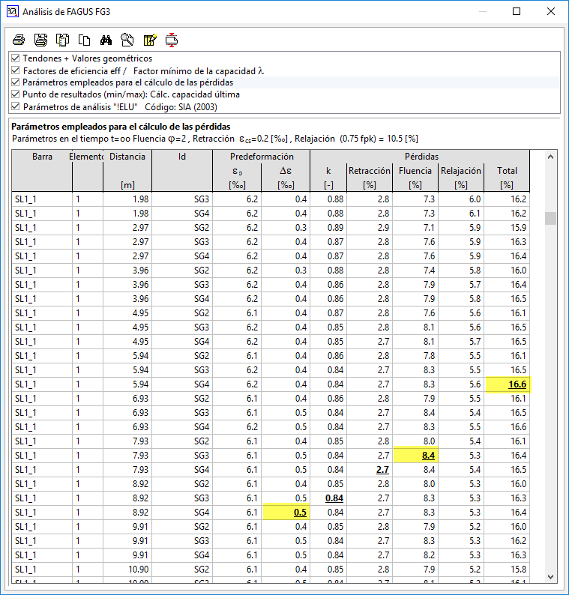Close the Análisis de FAGUS FG3 window
The width and height of the screenshot is (569, 595).
(x=551, y=11)
